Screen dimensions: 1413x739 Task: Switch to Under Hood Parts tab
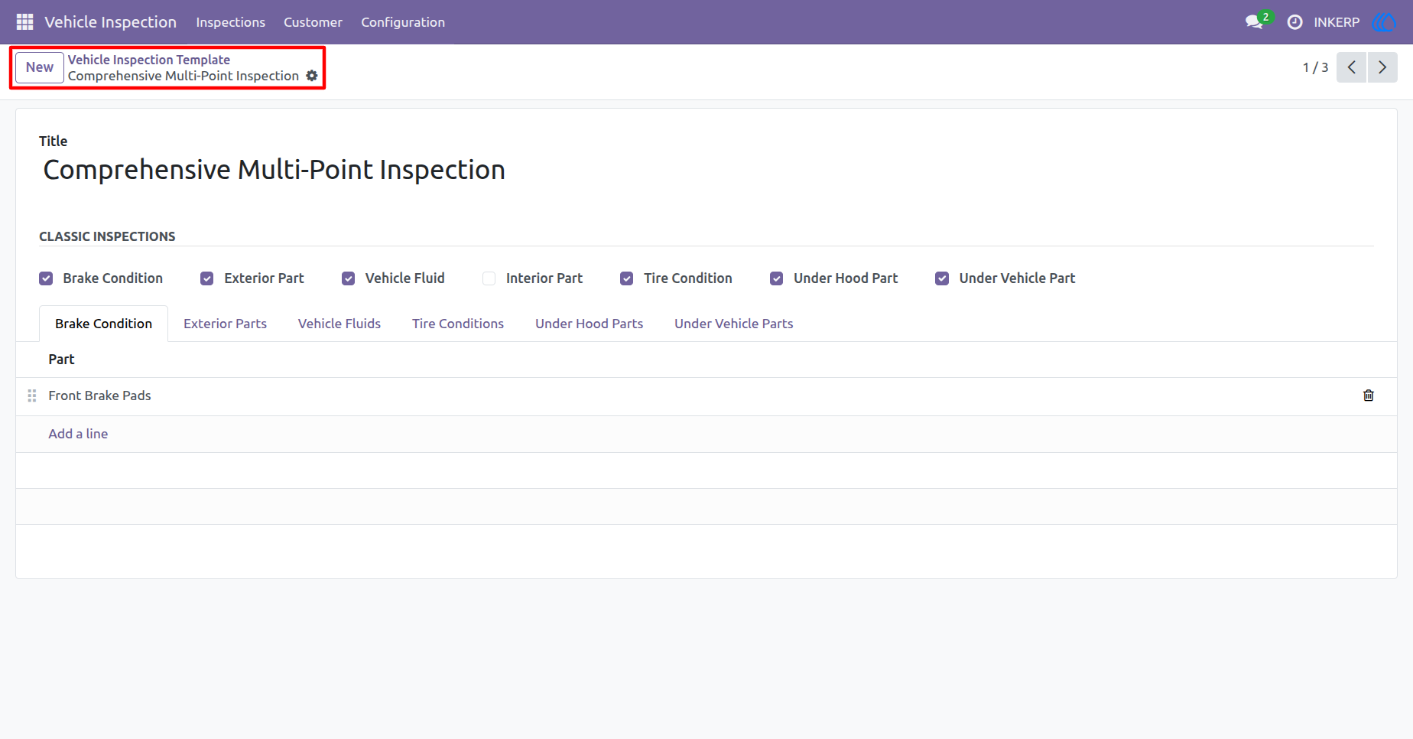(x=589, y=324)
